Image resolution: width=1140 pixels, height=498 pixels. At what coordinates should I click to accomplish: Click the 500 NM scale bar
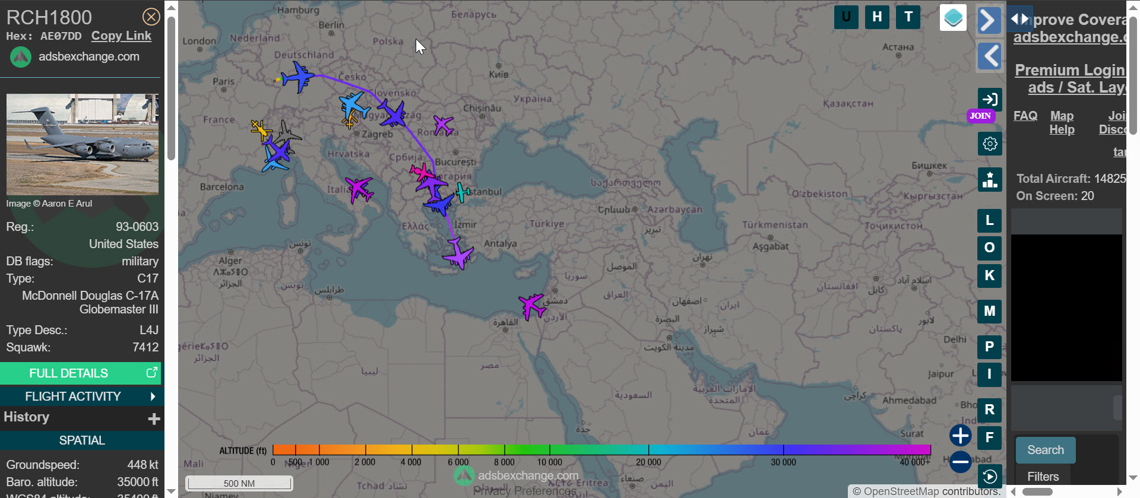[x=239, y=483]
